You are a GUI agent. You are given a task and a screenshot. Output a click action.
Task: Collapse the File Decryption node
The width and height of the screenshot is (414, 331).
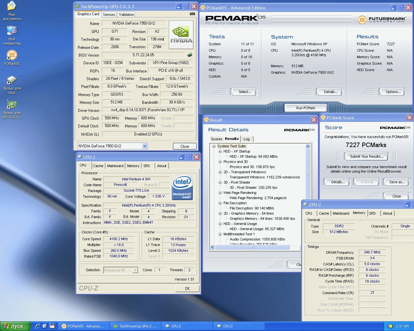[x=220, y=203]
